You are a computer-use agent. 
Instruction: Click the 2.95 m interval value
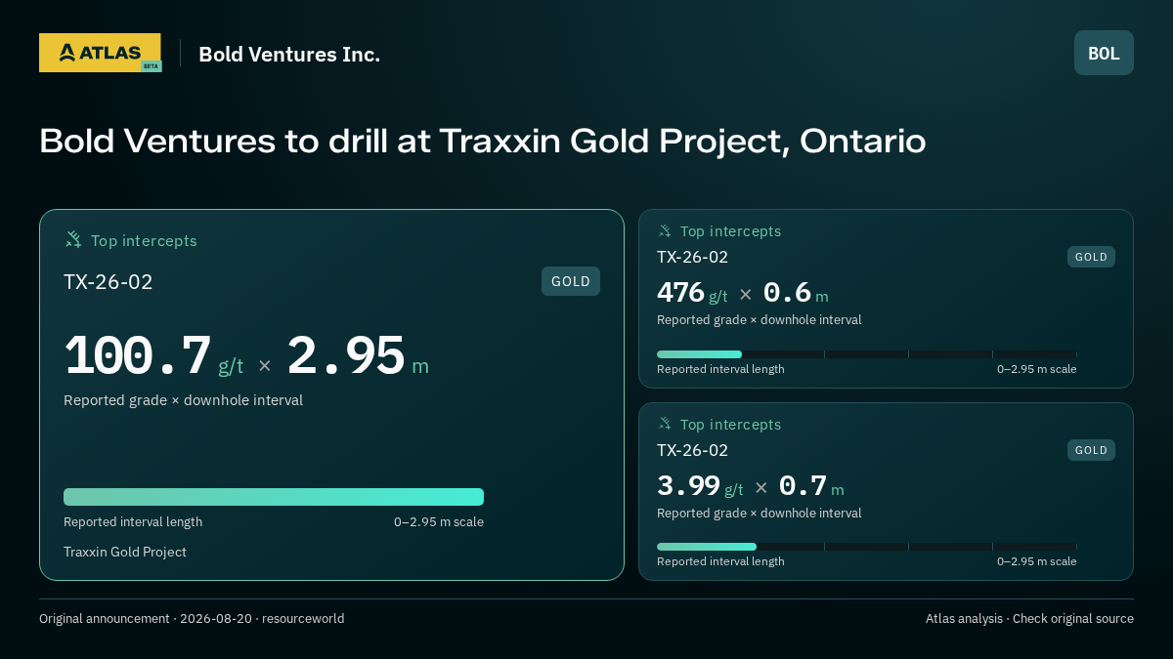click(358, 356)
